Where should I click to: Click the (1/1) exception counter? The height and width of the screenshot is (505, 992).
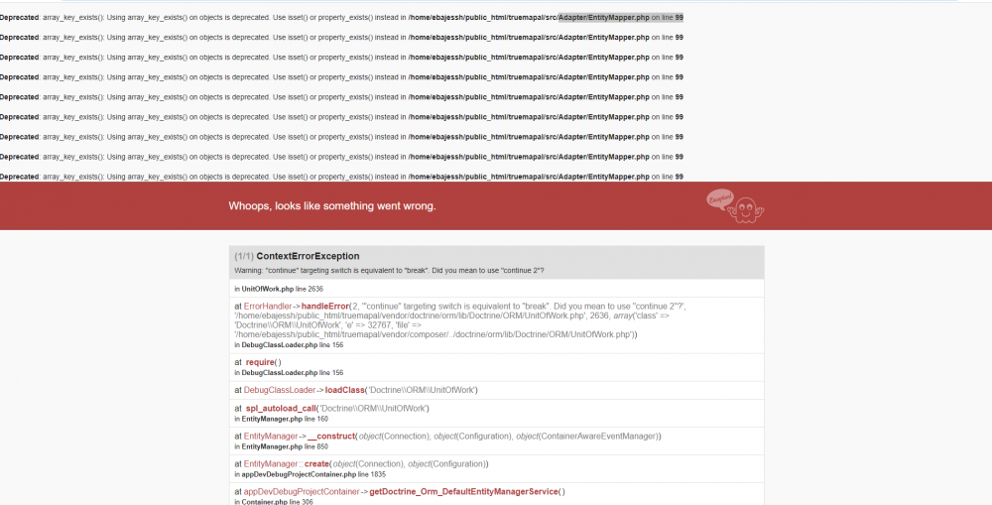[x=244, y=256]
